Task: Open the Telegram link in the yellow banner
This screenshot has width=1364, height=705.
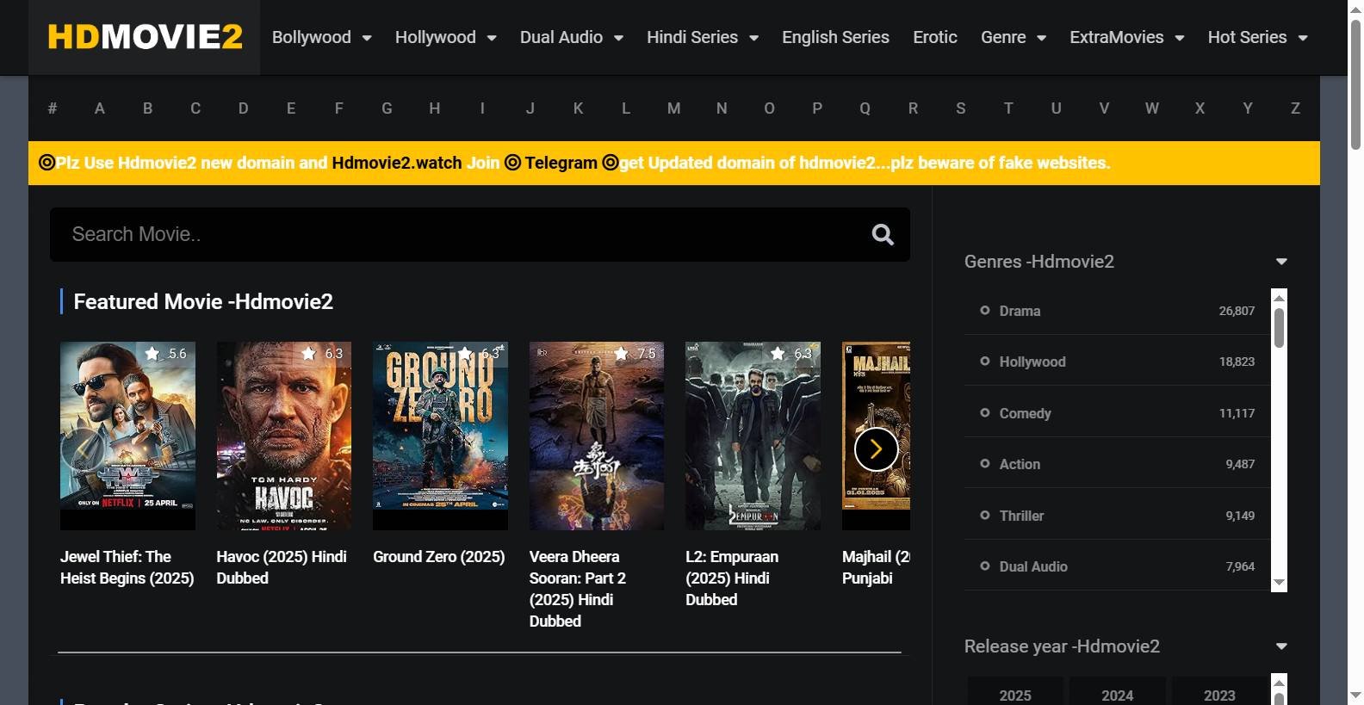Action: (x=561, y=163)
